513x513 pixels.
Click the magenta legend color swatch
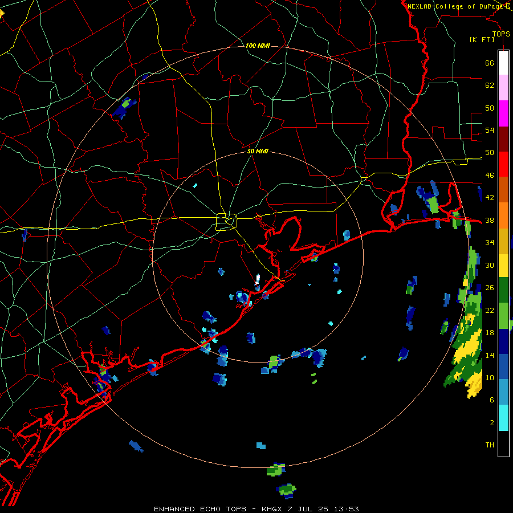pyautogui.click(x=503, y=113)
